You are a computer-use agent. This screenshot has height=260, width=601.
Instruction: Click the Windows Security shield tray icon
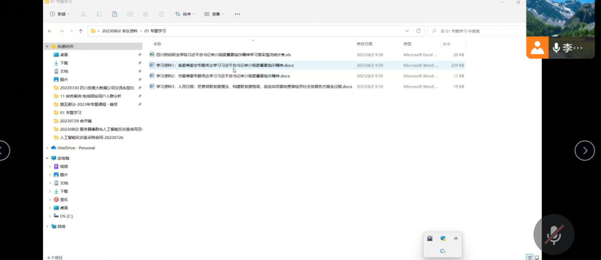click(443, 239)
